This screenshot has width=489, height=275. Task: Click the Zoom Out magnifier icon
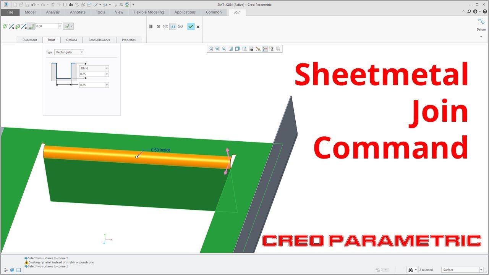(224, 49)
